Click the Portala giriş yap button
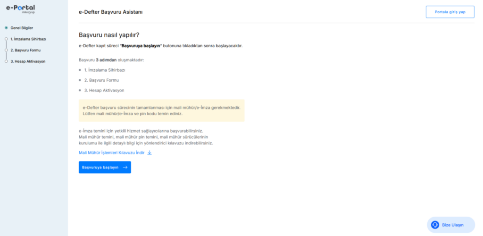The height and width of the screenshot is (236, 483). (x=450, y=12)
